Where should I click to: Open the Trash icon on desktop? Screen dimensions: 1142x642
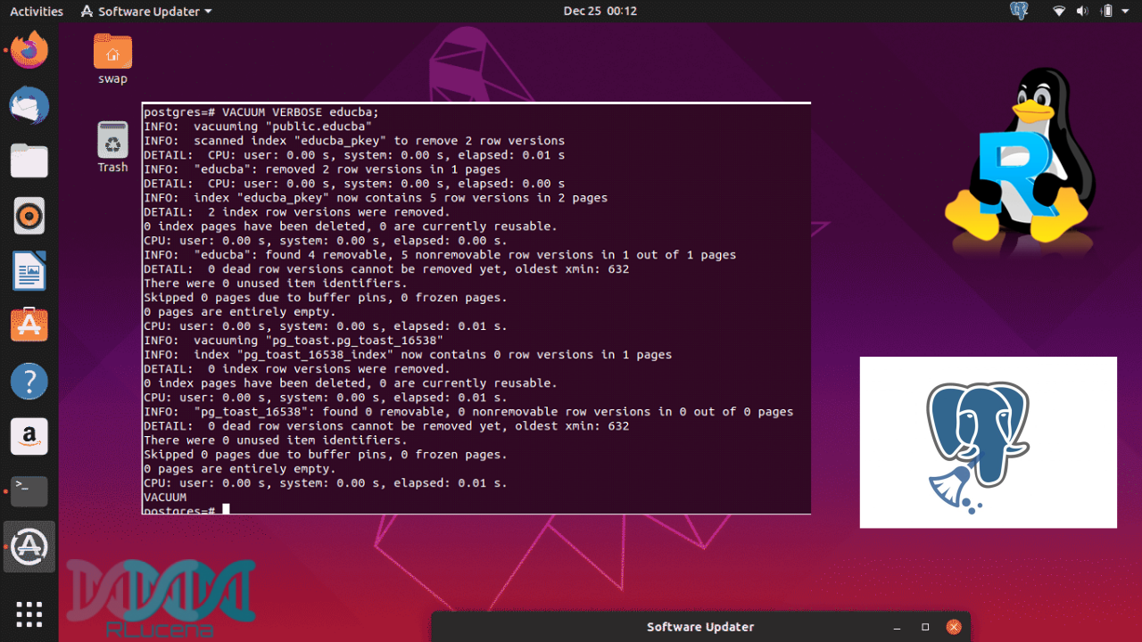[112, 147]
